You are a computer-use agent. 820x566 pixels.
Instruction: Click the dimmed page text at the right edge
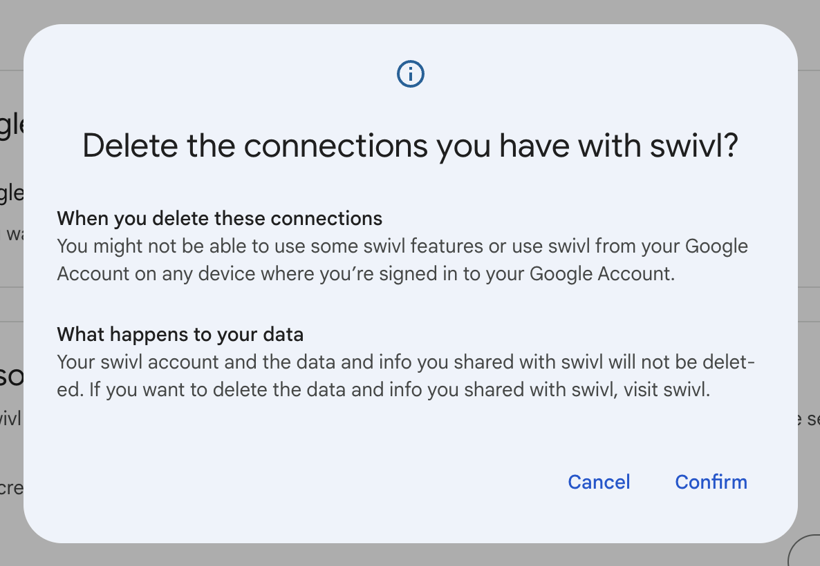coord(809,418)
